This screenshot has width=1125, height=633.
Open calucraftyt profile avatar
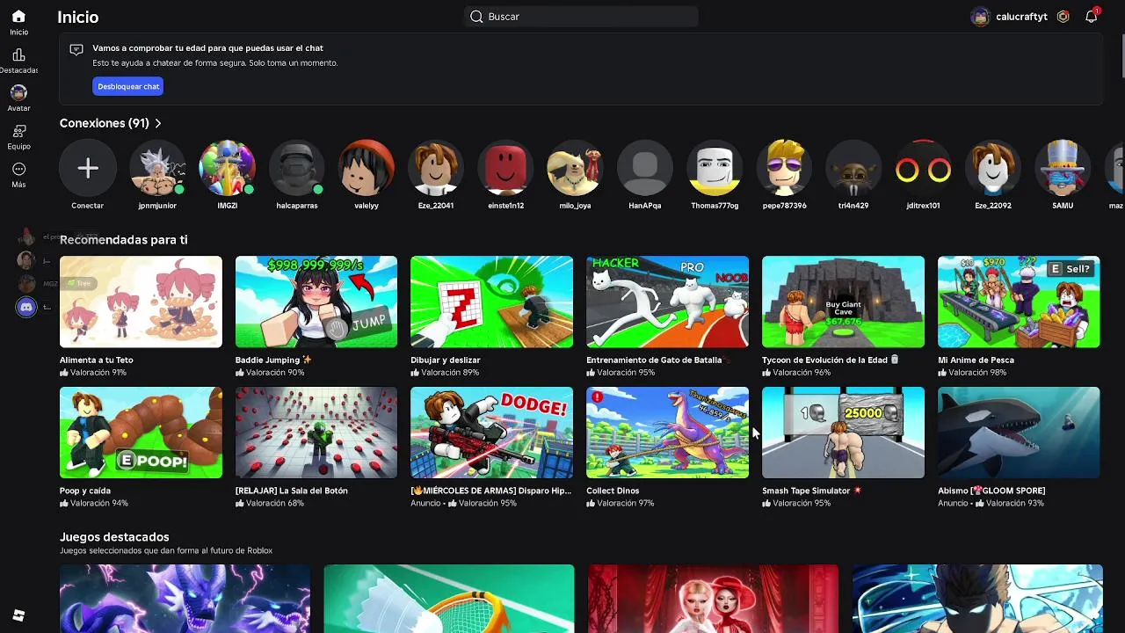(x=980, y=17)
